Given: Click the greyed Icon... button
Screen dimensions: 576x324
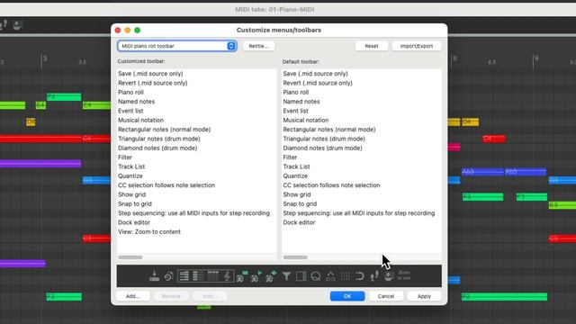Looking at the screenshot, I should point(210,296).
